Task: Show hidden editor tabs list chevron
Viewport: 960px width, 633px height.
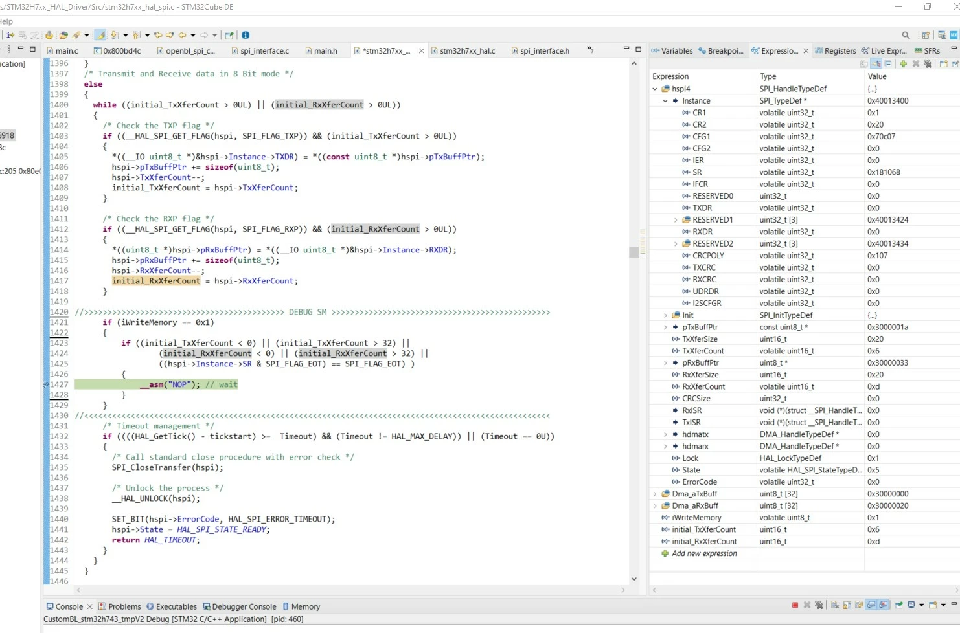Action: tap(590, 50)
